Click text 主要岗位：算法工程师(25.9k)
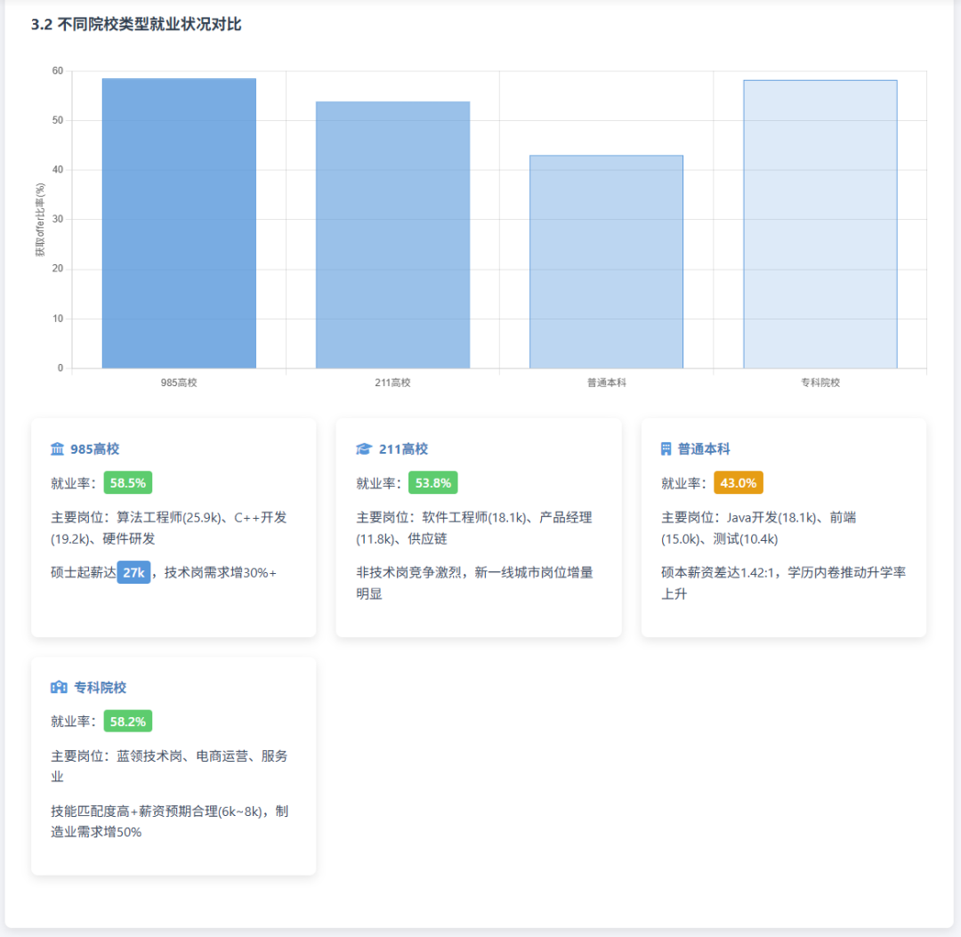Viewport: 961px width, 937px height. click(136, 518)
